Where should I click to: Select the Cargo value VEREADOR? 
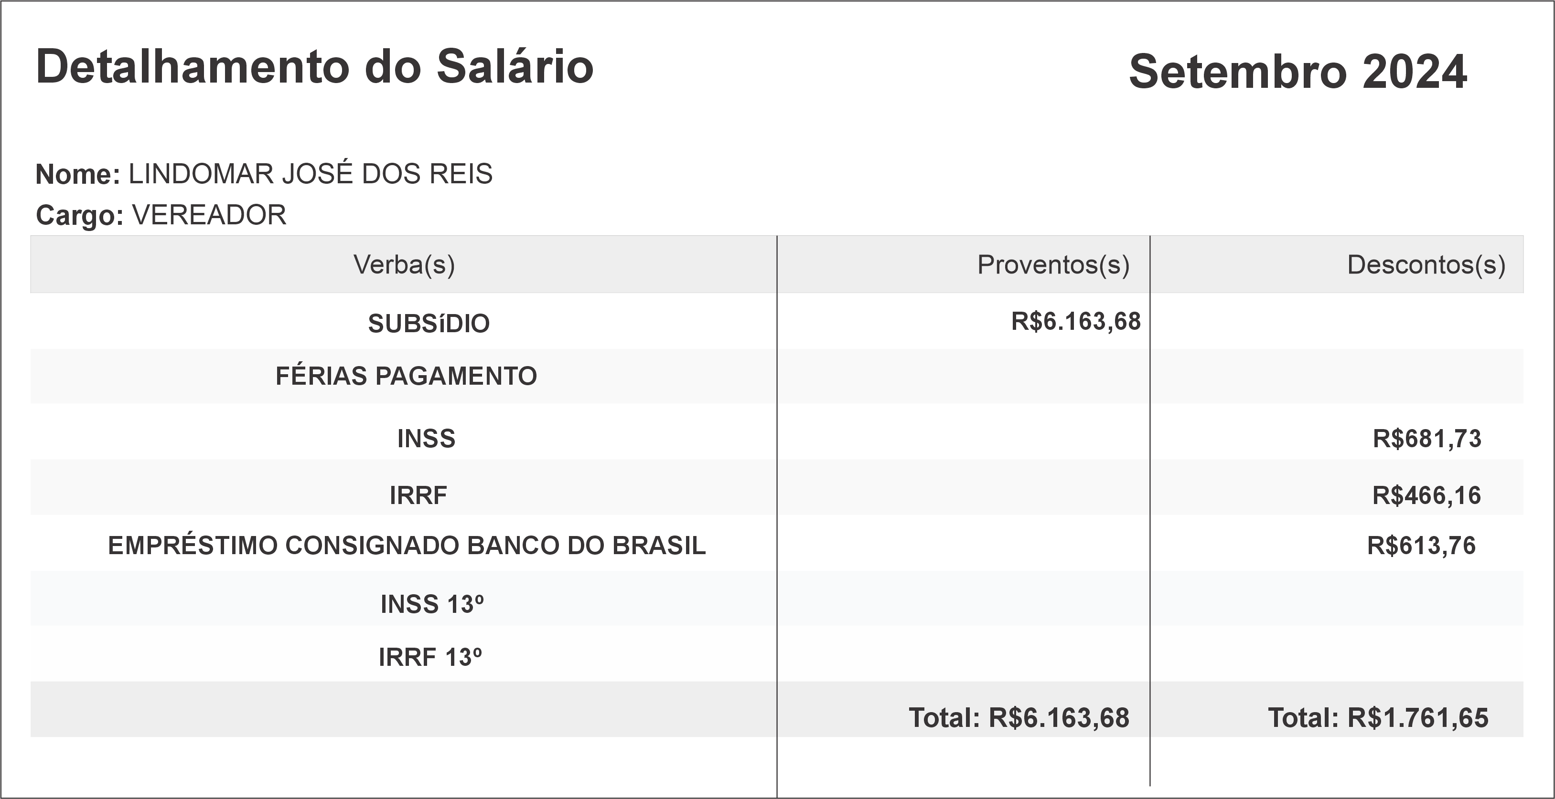(209, 215)
